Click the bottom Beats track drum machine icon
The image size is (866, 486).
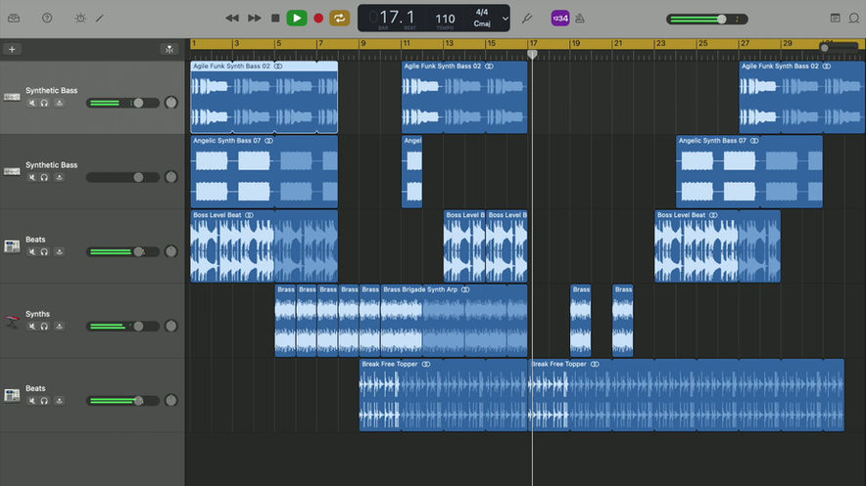(12, 394)
